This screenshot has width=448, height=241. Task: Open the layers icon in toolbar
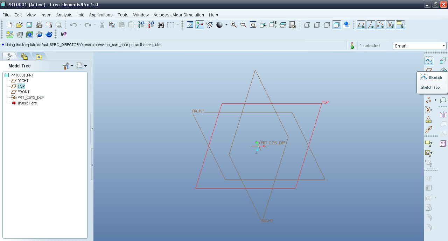coord(283,25)
